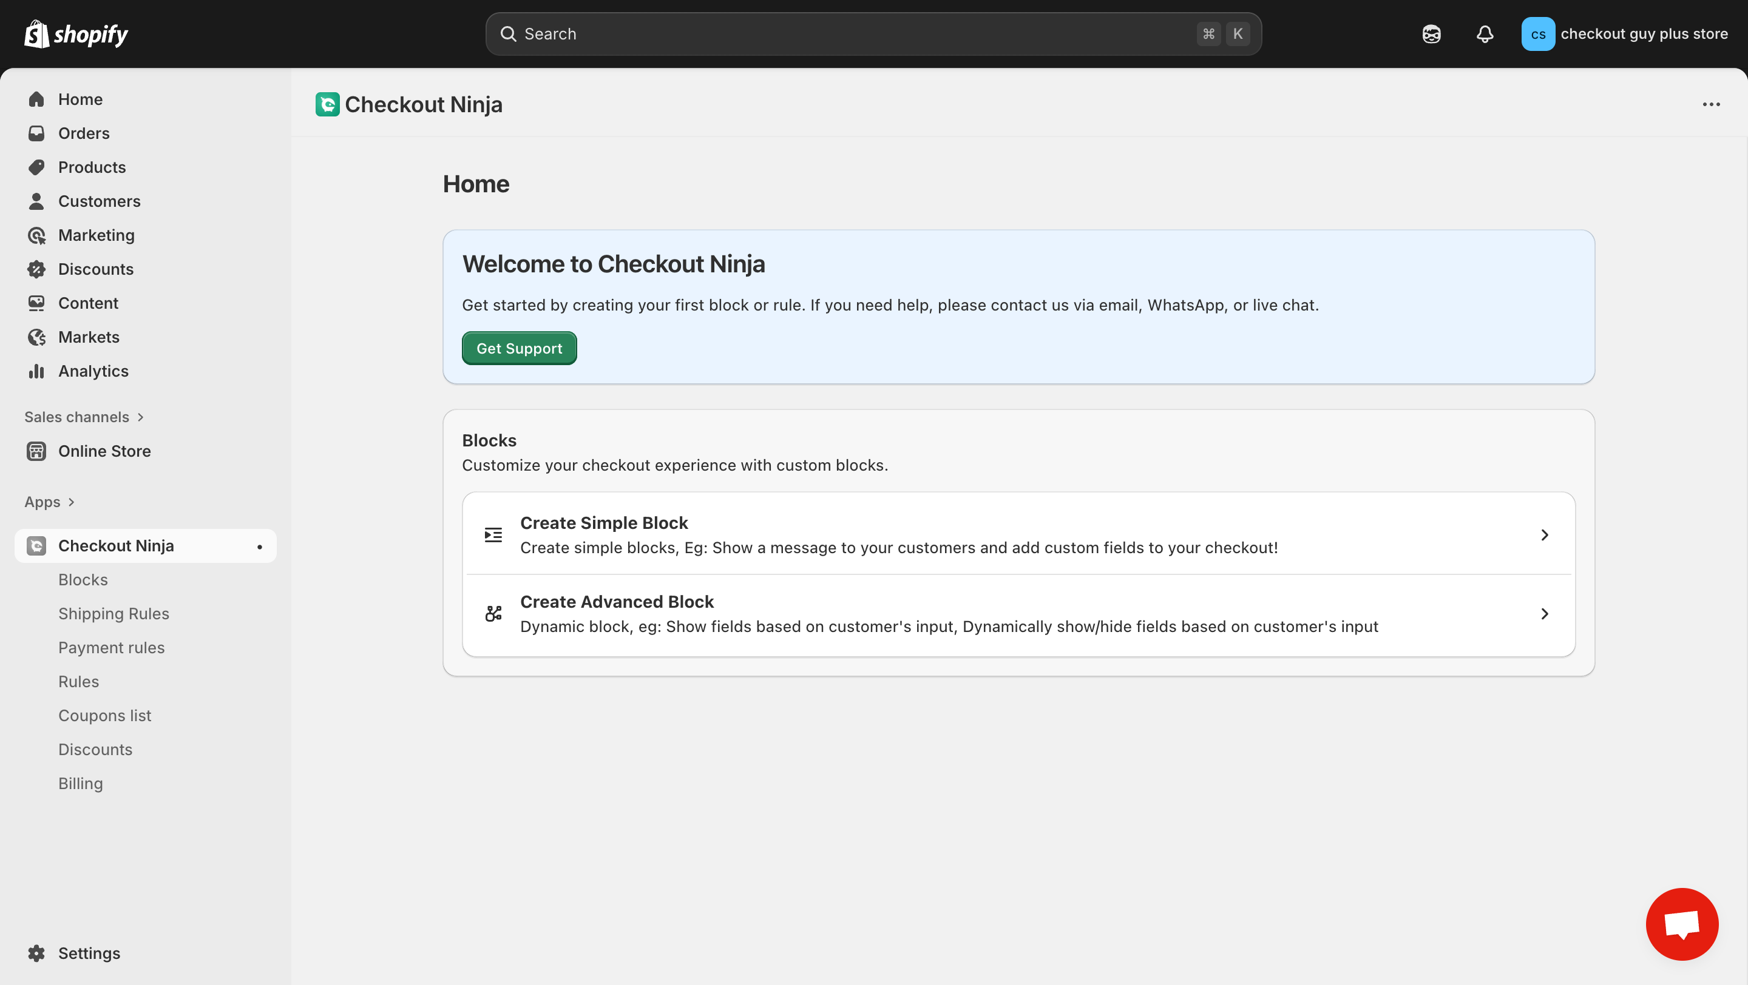The height and width of the screenshot is (985, 1748).
Task: Click the Analytics bar chart icon
Action: pos(36,371)
